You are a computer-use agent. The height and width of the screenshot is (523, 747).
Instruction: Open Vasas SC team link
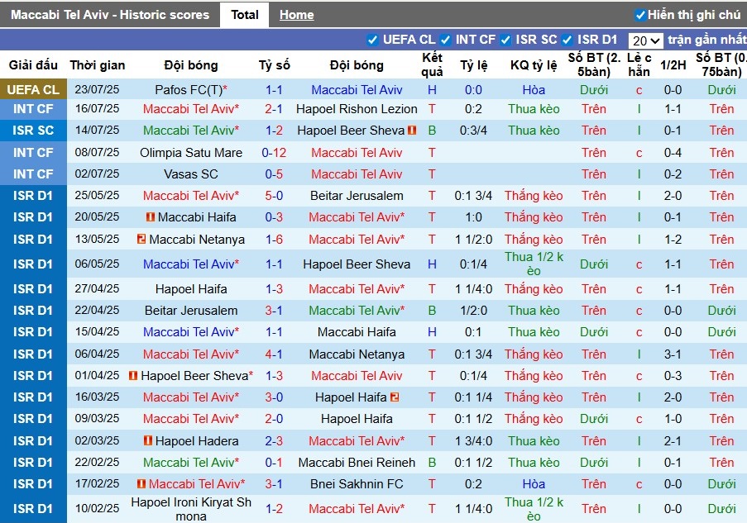(x=190, y=174)
